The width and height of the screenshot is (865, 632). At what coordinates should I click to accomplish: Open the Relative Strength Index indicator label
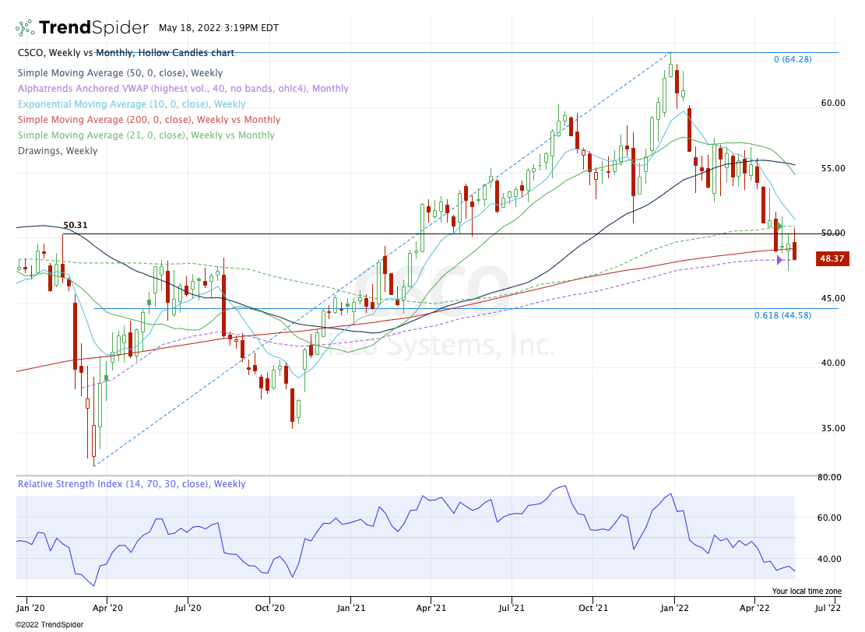tap(131, 484)
